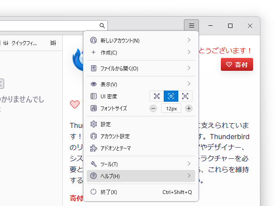Choose 終了(X) to quit
Image resolution: width=275 pixels, height=206 pixels.
pyautogui.click(x=141, y=192)
